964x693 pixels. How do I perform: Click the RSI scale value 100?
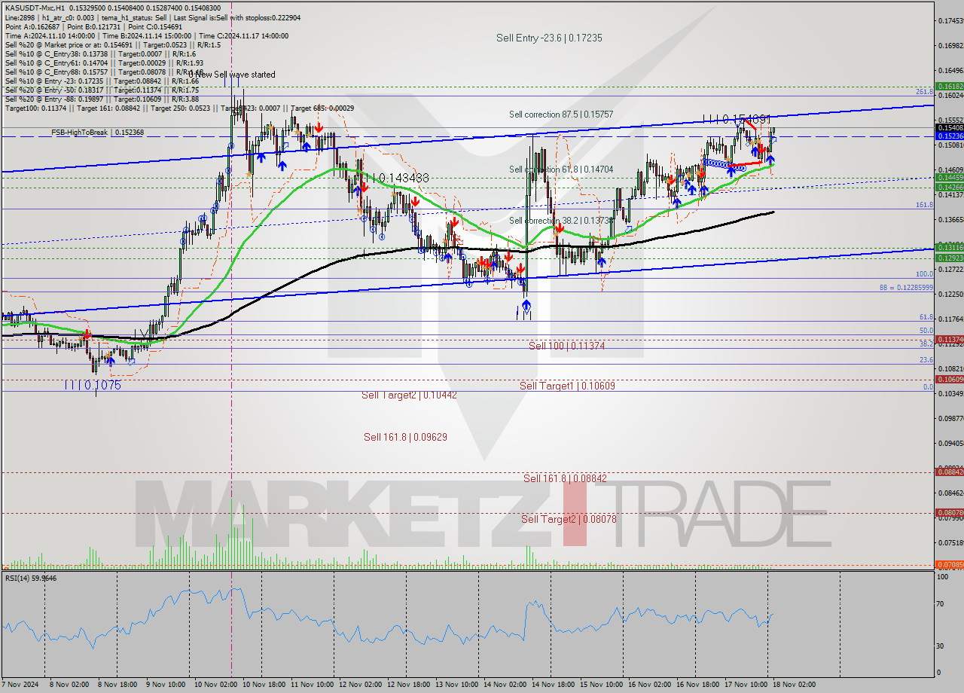943,576
